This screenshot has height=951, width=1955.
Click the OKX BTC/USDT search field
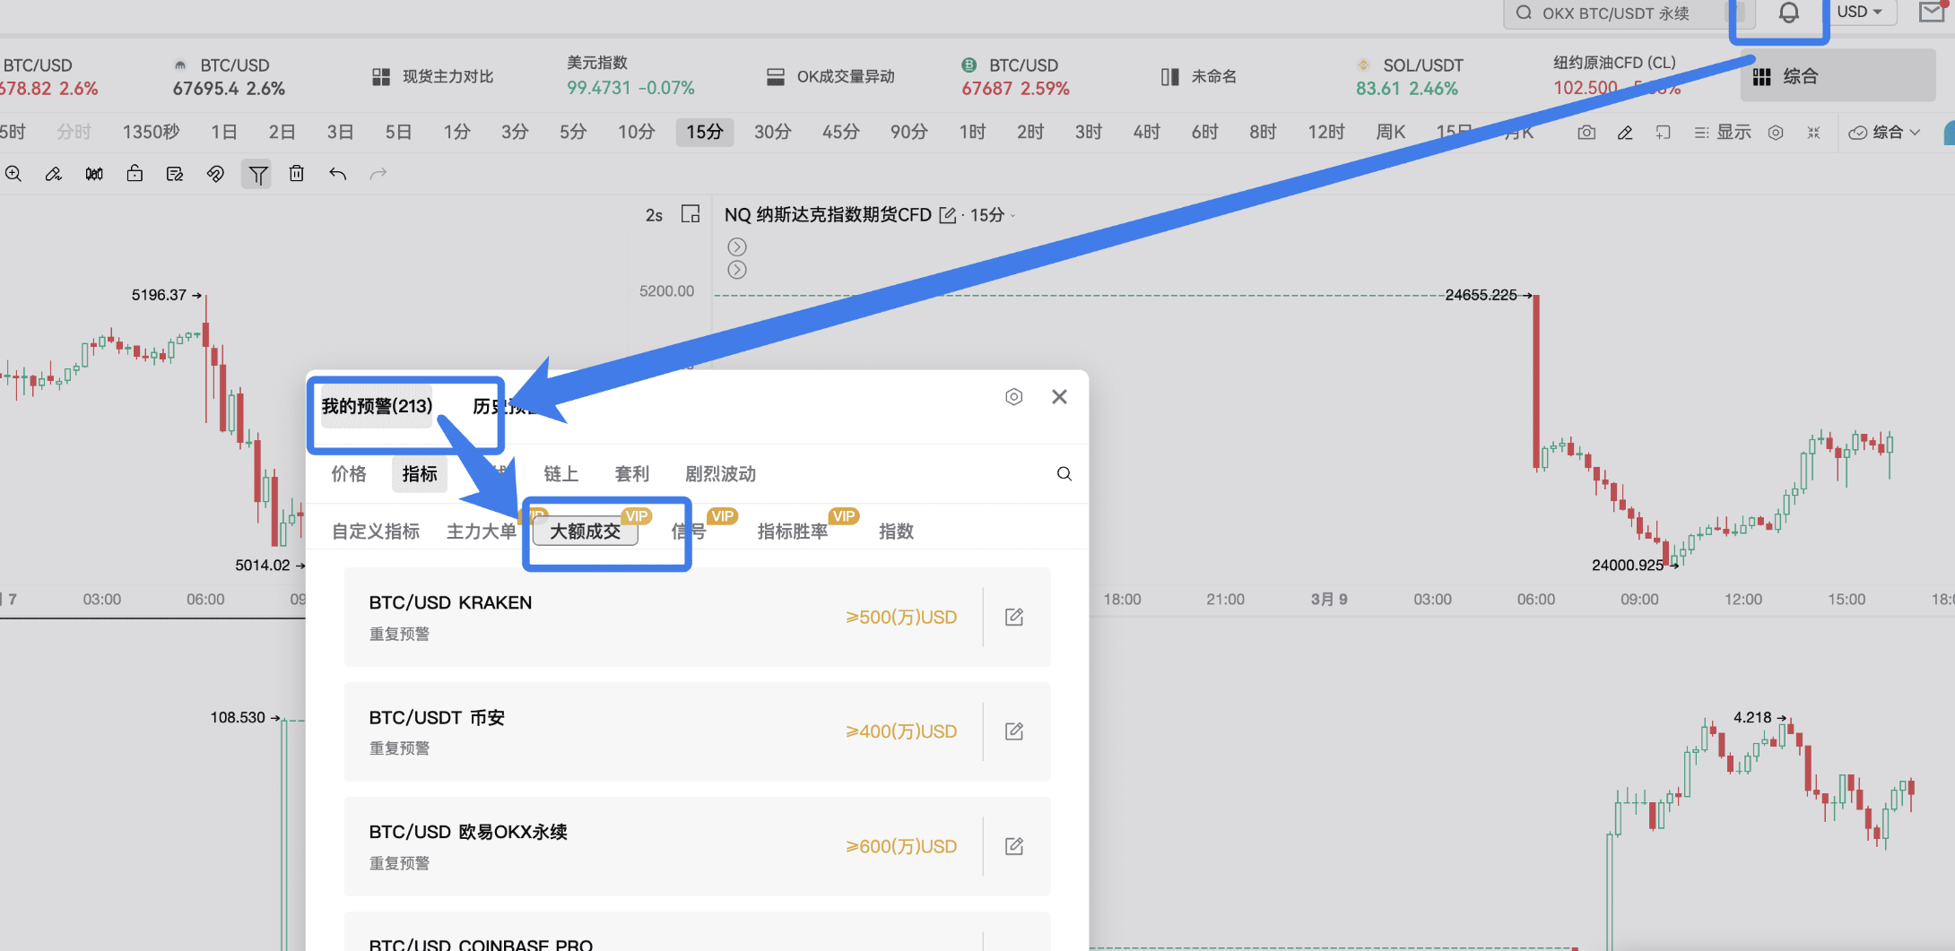(x=1614, y=13)
